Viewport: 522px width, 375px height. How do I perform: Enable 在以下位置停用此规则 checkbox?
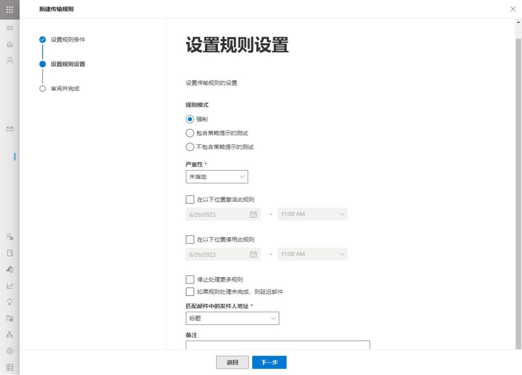pyautogui.click(x=190, y=240)
